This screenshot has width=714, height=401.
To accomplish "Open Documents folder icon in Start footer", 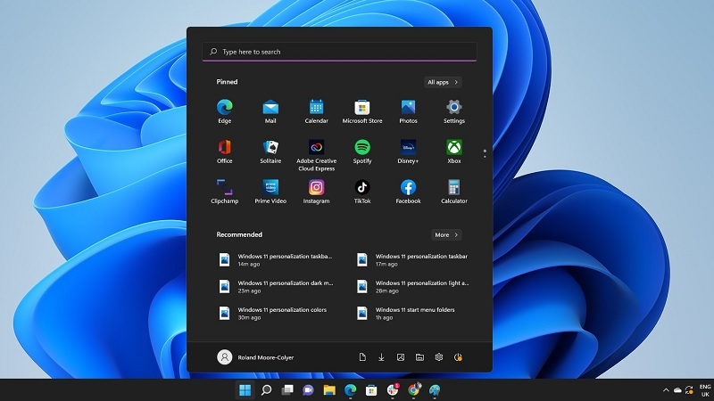I will tap(362, 357).
